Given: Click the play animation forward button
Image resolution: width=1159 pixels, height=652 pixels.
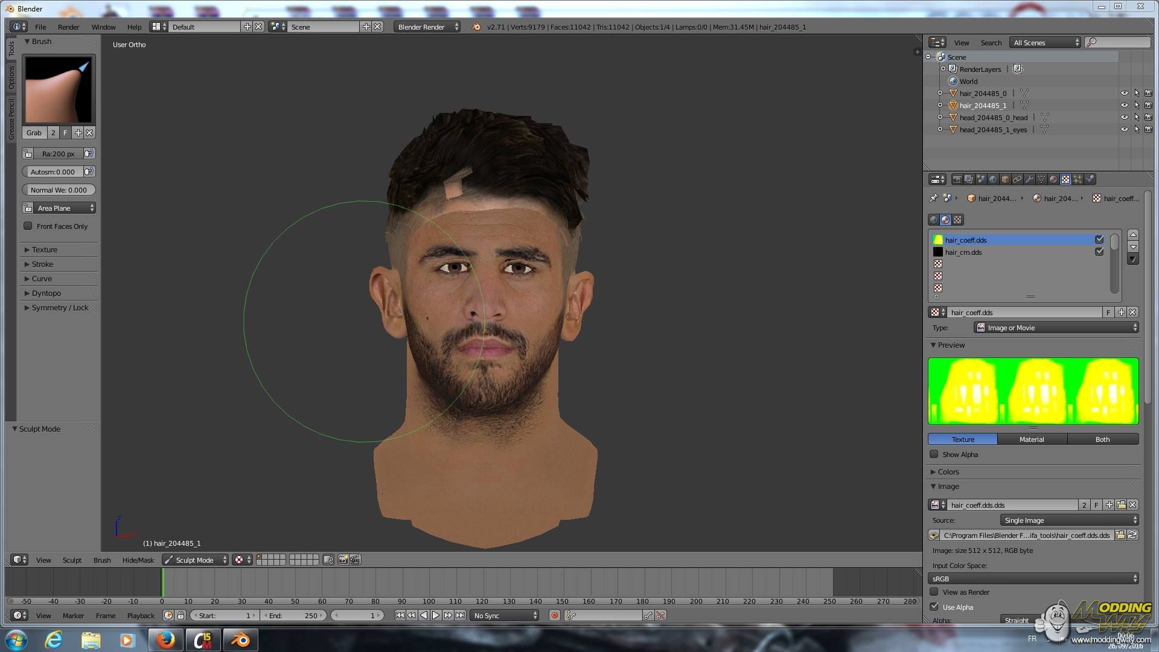Looking at the screenshot, I should 435,615.
